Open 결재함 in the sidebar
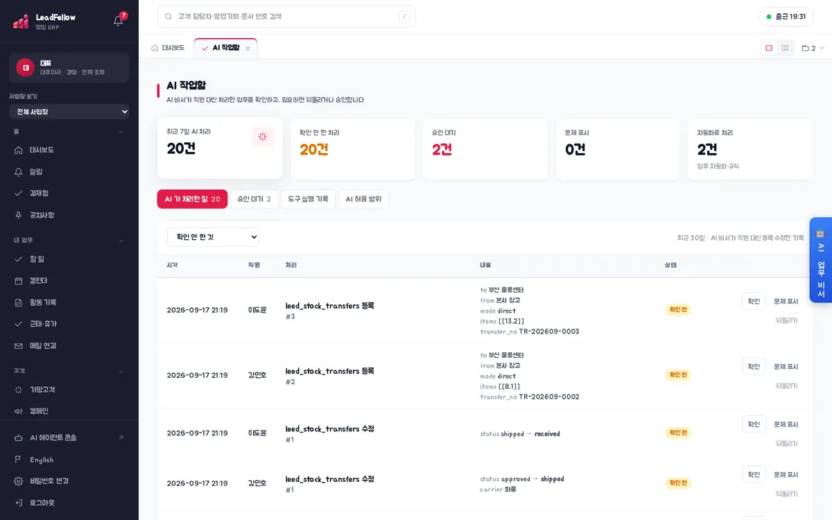This screenshot has width=832, height=520. click(69, 193)
